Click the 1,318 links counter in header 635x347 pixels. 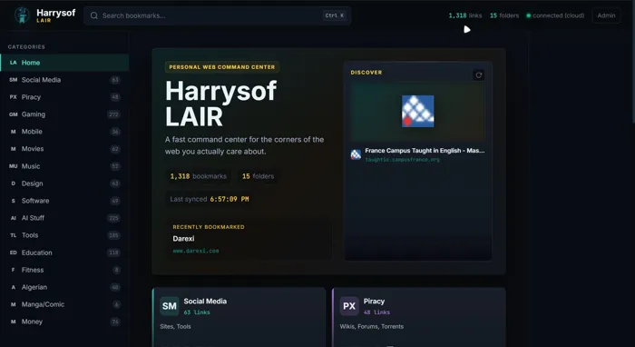(464, 15)
